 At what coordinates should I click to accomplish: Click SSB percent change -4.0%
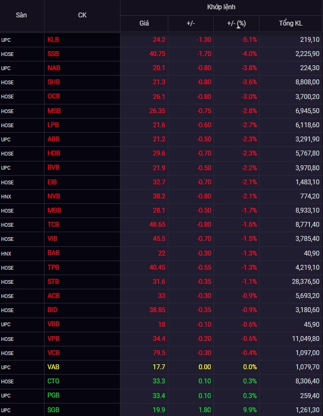click(249, 54)
